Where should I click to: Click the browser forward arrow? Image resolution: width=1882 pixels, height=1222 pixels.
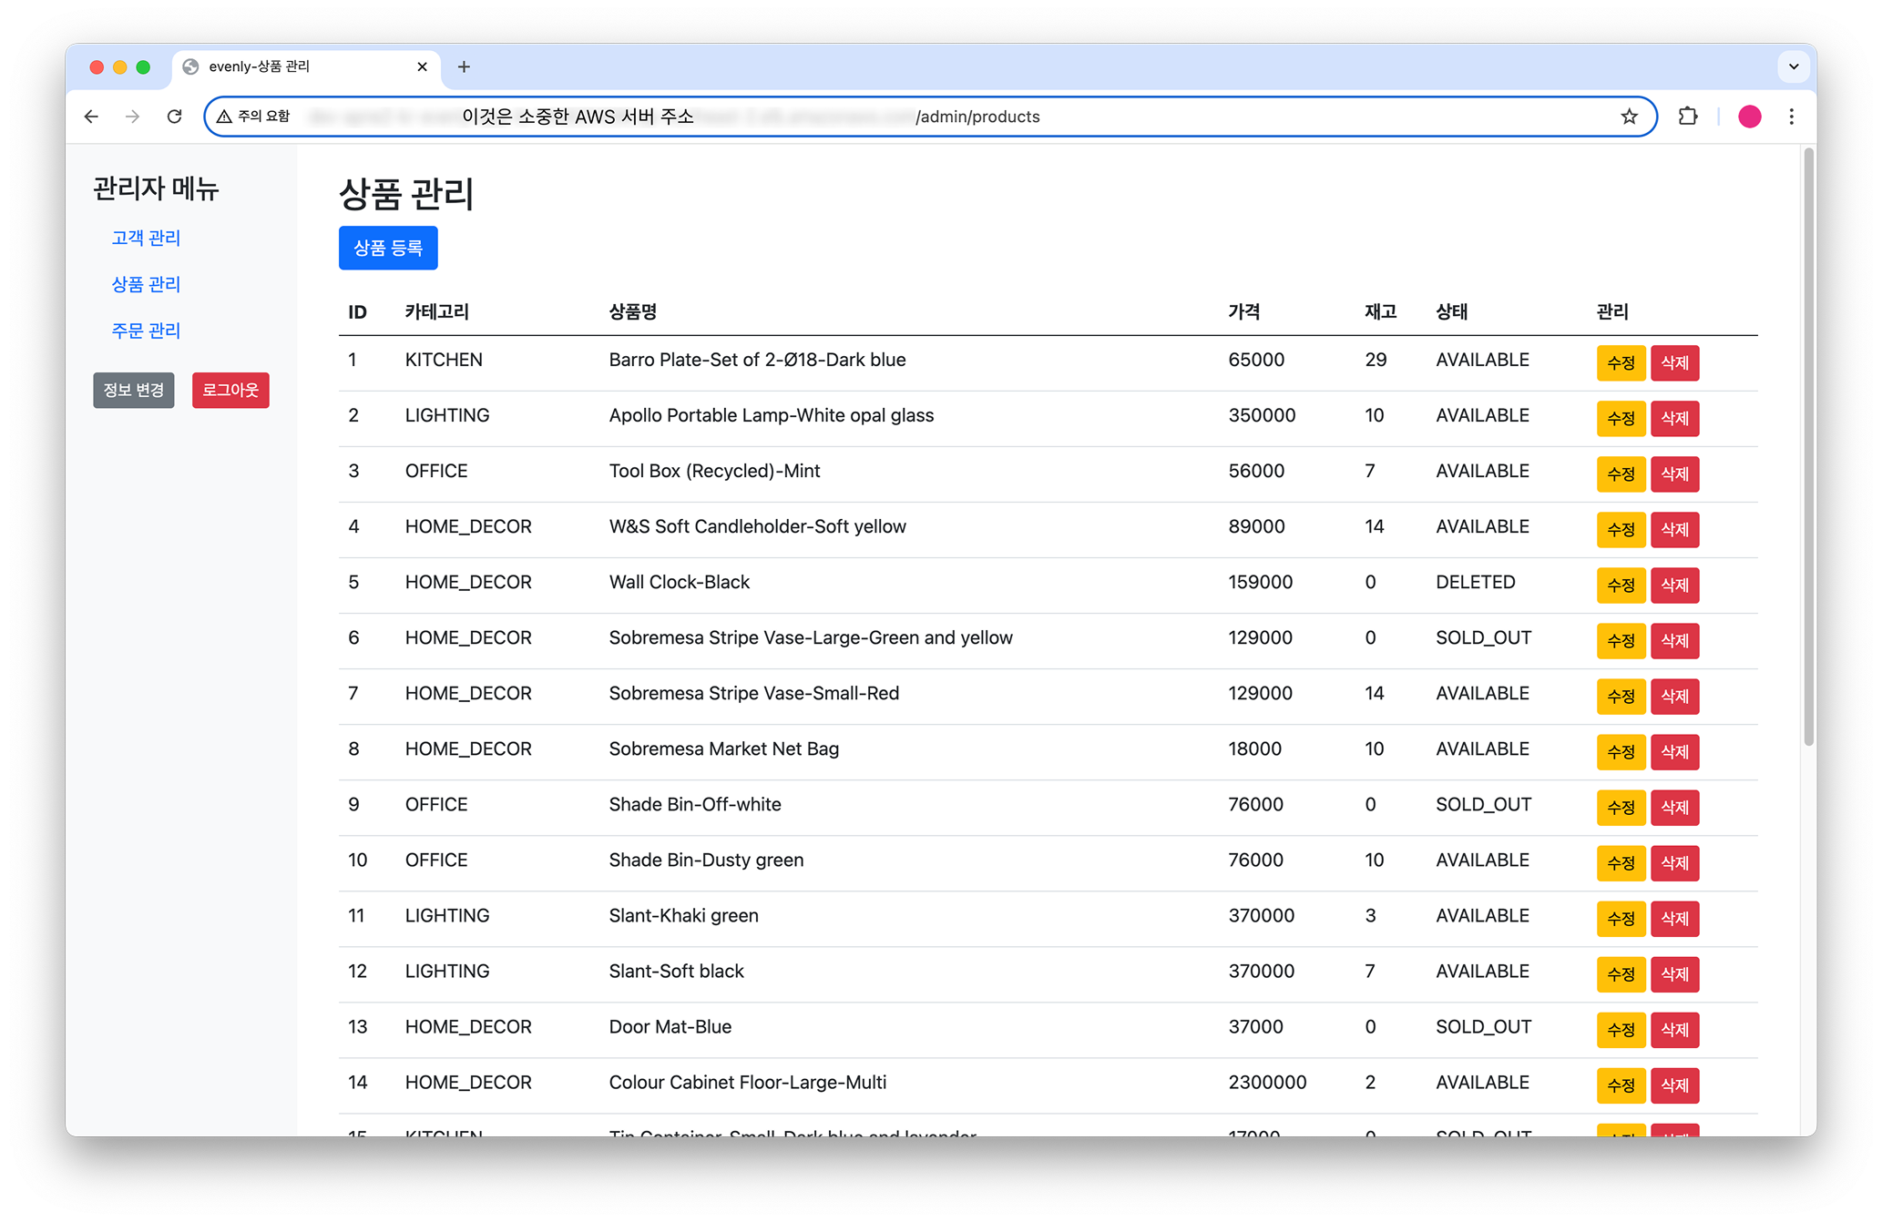pyautogui.click(x=133, y=117)
